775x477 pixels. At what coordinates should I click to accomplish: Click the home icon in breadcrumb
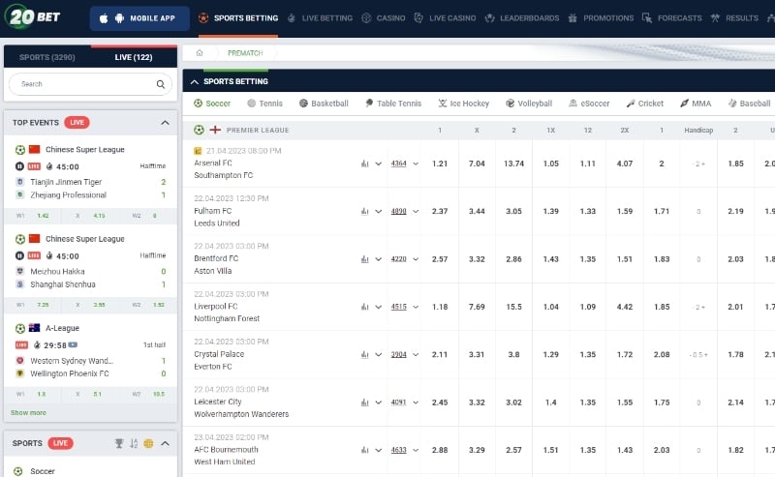200,53
